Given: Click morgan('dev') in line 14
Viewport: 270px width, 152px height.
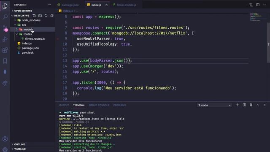Looking at the screenshot, I should [105, 66].
